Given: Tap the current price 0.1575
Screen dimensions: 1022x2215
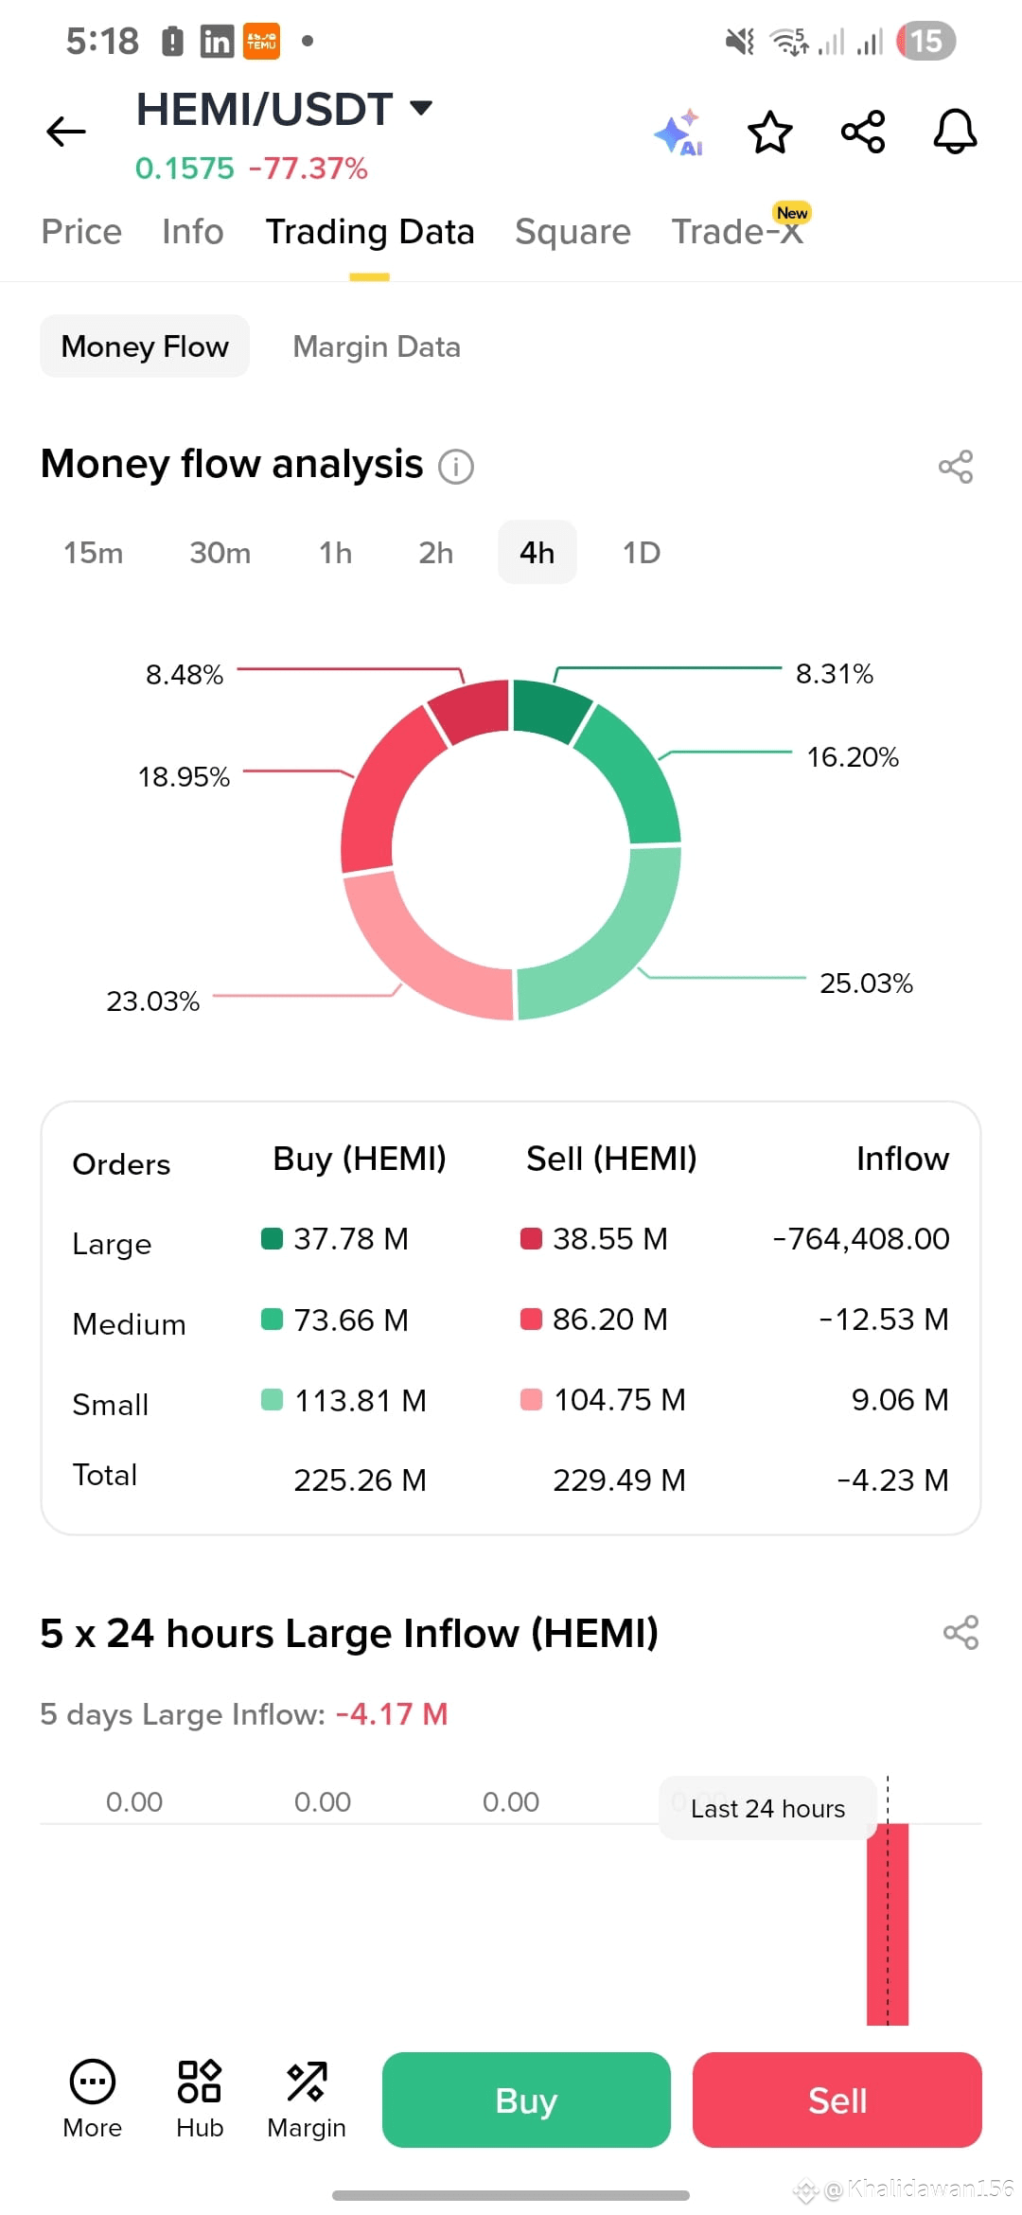Looking at the screenshot, I should click(185, 168).
